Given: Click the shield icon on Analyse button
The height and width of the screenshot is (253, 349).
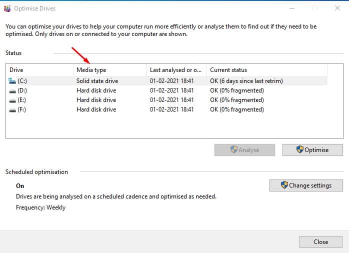Looking at the screenshot, I should point(234,149).
